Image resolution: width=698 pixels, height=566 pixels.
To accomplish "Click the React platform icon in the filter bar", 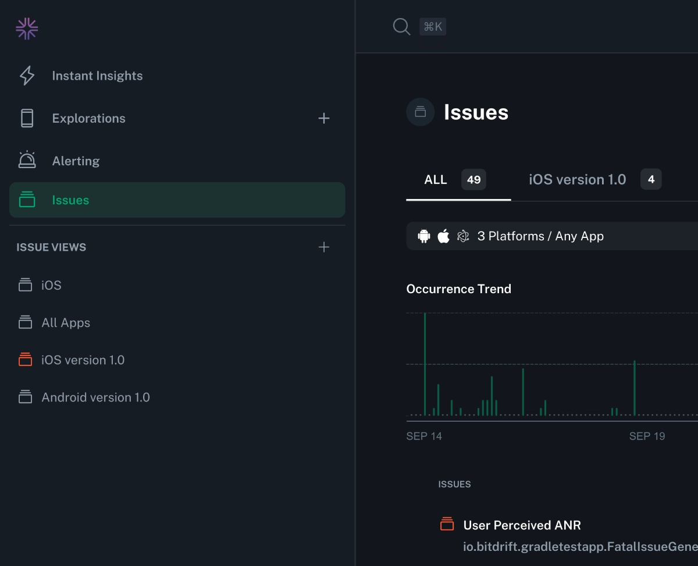I will 463,236.
